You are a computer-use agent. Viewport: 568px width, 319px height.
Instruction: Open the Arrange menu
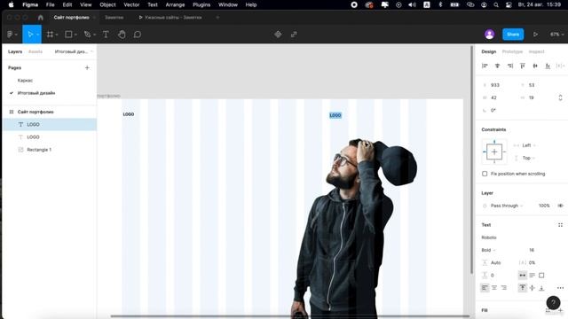tap(175, 4)
